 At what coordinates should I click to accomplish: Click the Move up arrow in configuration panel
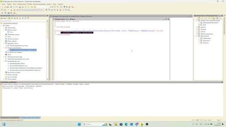20,18
